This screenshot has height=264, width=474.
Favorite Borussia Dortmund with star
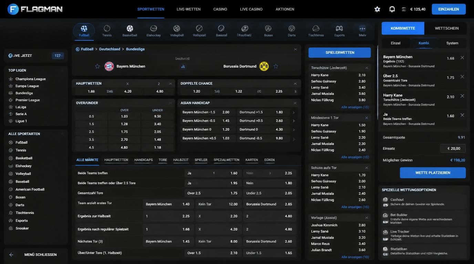(x=276, y=66)
